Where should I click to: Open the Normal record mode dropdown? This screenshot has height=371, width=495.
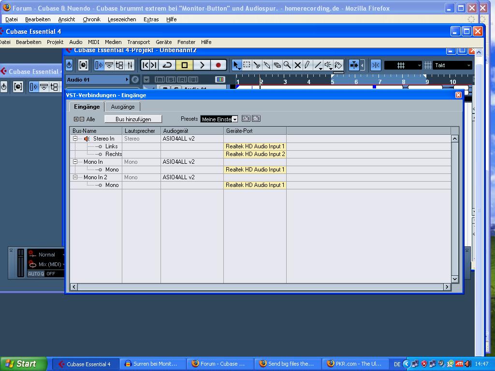(x=46, y=255)
